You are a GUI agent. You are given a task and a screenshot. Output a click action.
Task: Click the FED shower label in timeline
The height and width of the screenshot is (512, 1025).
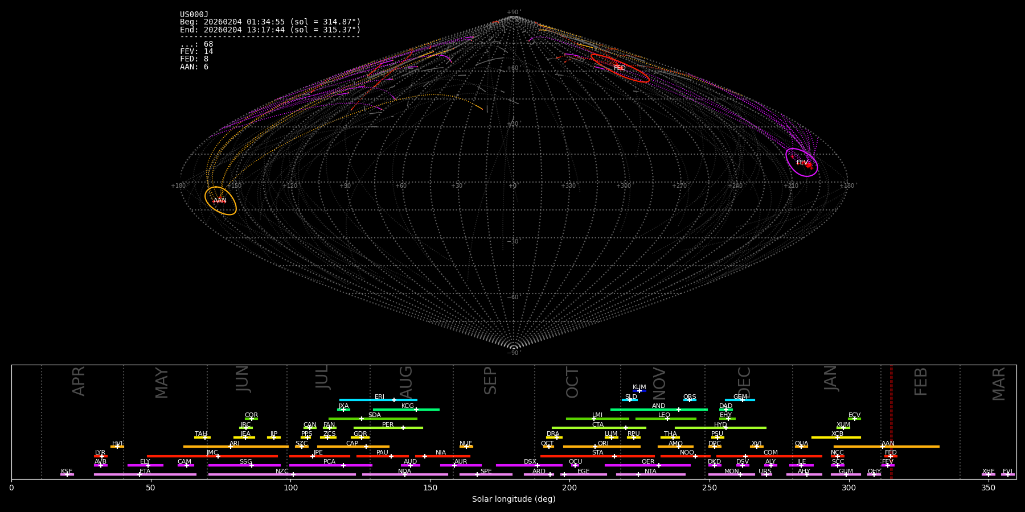point(891,453)
